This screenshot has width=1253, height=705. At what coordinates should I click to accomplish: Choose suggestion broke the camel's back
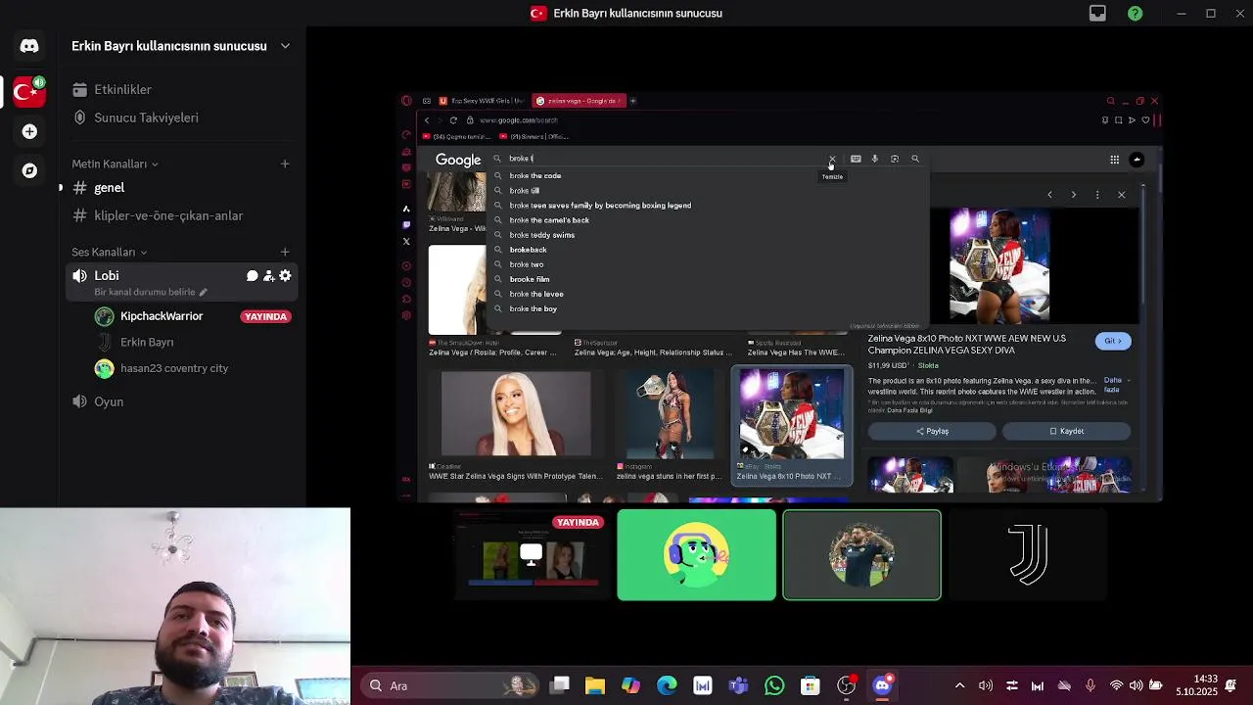[549, 220]
